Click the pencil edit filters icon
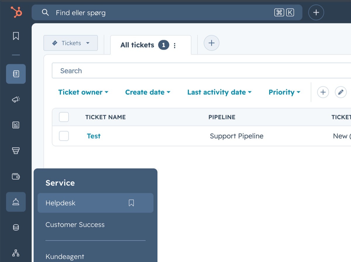 [x=340, y=92]
